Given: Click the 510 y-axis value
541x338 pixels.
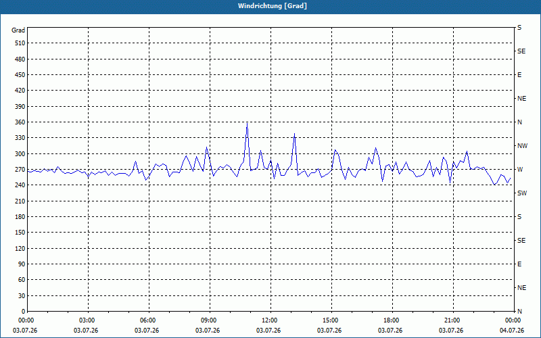Looking at the screenshot, I should coord(20,43).
